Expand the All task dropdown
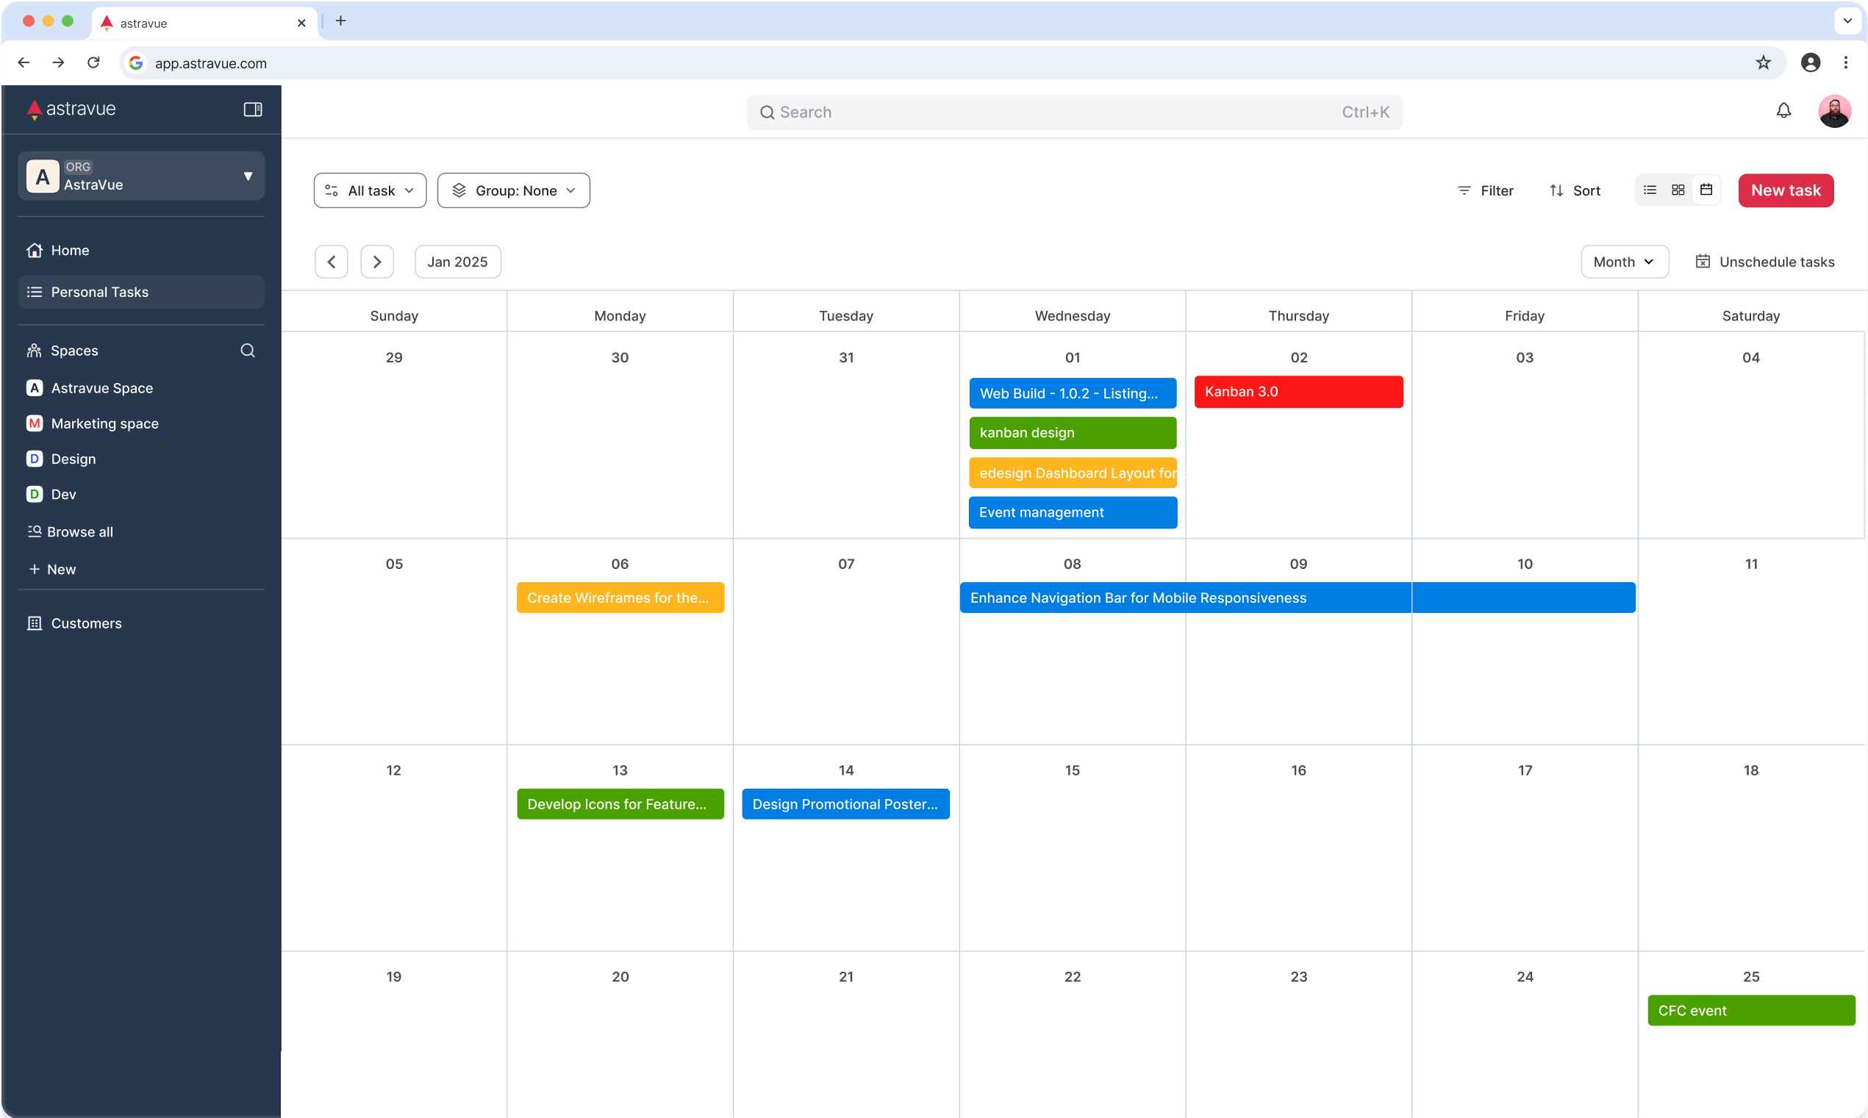The image size is (1868, 1118). coord(370,190)
